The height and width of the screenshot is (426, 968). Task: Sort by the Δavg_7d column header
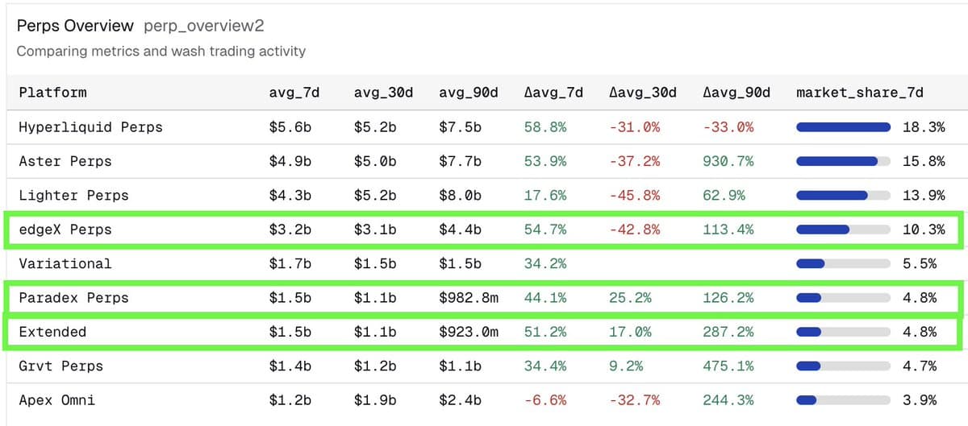(553, 93)
